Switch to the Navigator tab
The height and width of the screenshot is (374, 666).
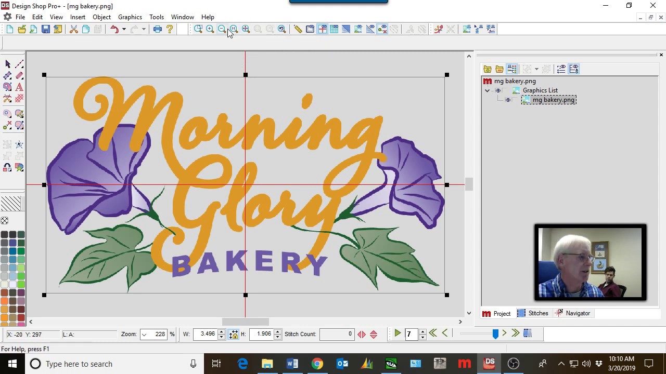[573, 313]
